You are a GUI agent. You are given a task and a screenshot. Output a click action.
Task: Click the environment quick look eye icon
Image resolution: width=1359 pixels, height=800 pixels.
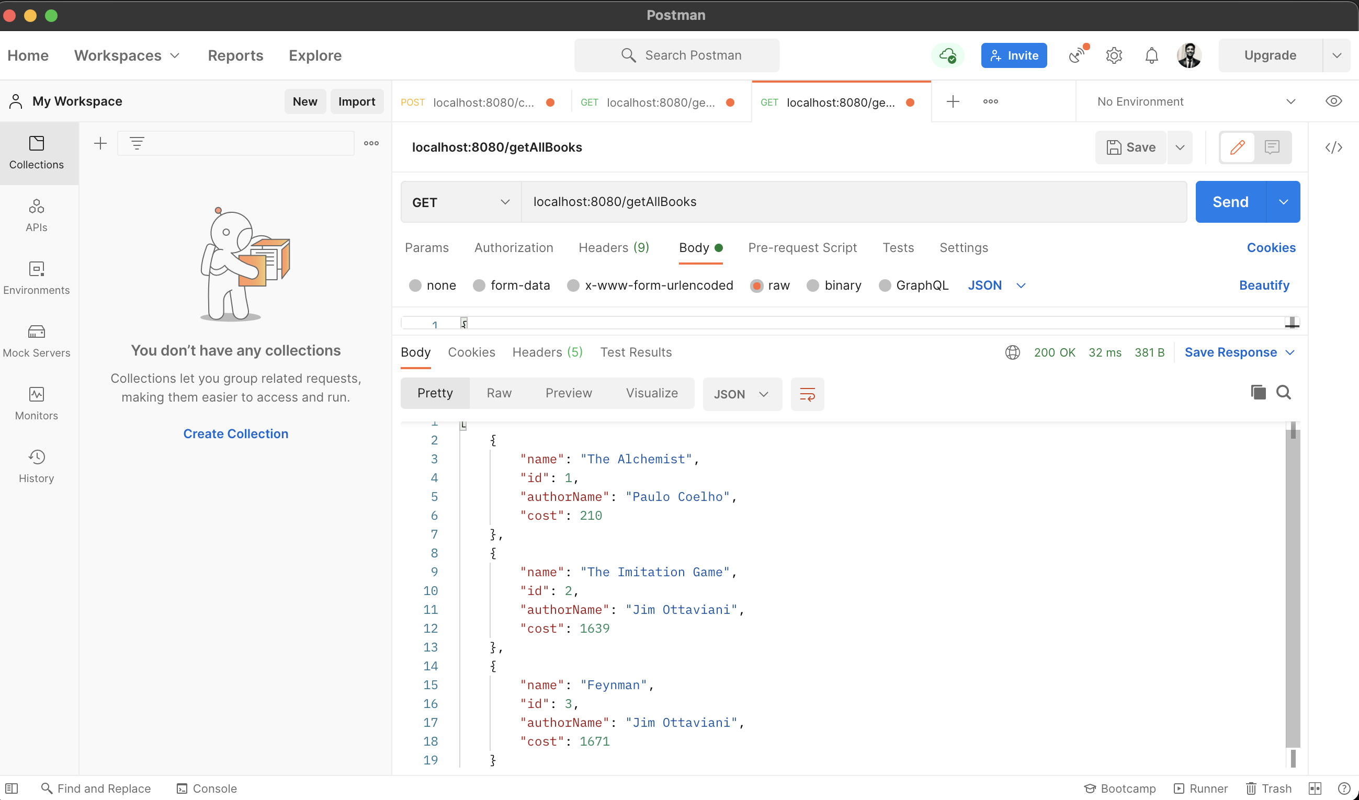pos(1334,101)
